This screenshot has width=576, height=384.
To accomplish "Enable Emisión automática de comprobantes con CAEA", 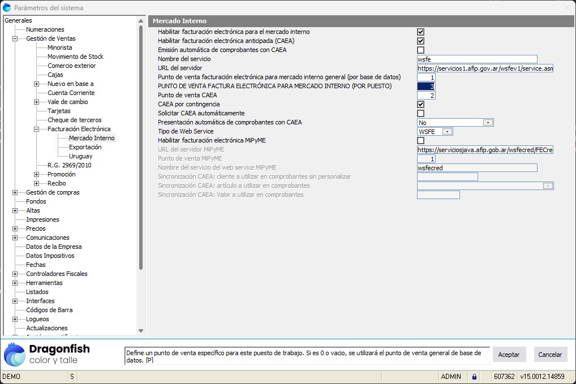I will coord(420,50).
